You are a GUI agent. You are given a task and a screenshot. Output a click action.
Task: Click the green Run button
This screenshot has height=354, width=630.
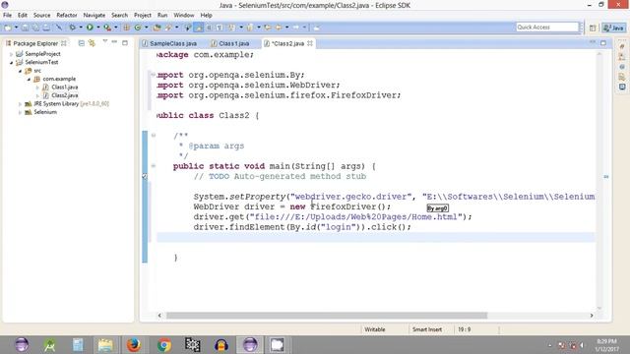pos(90,28)
